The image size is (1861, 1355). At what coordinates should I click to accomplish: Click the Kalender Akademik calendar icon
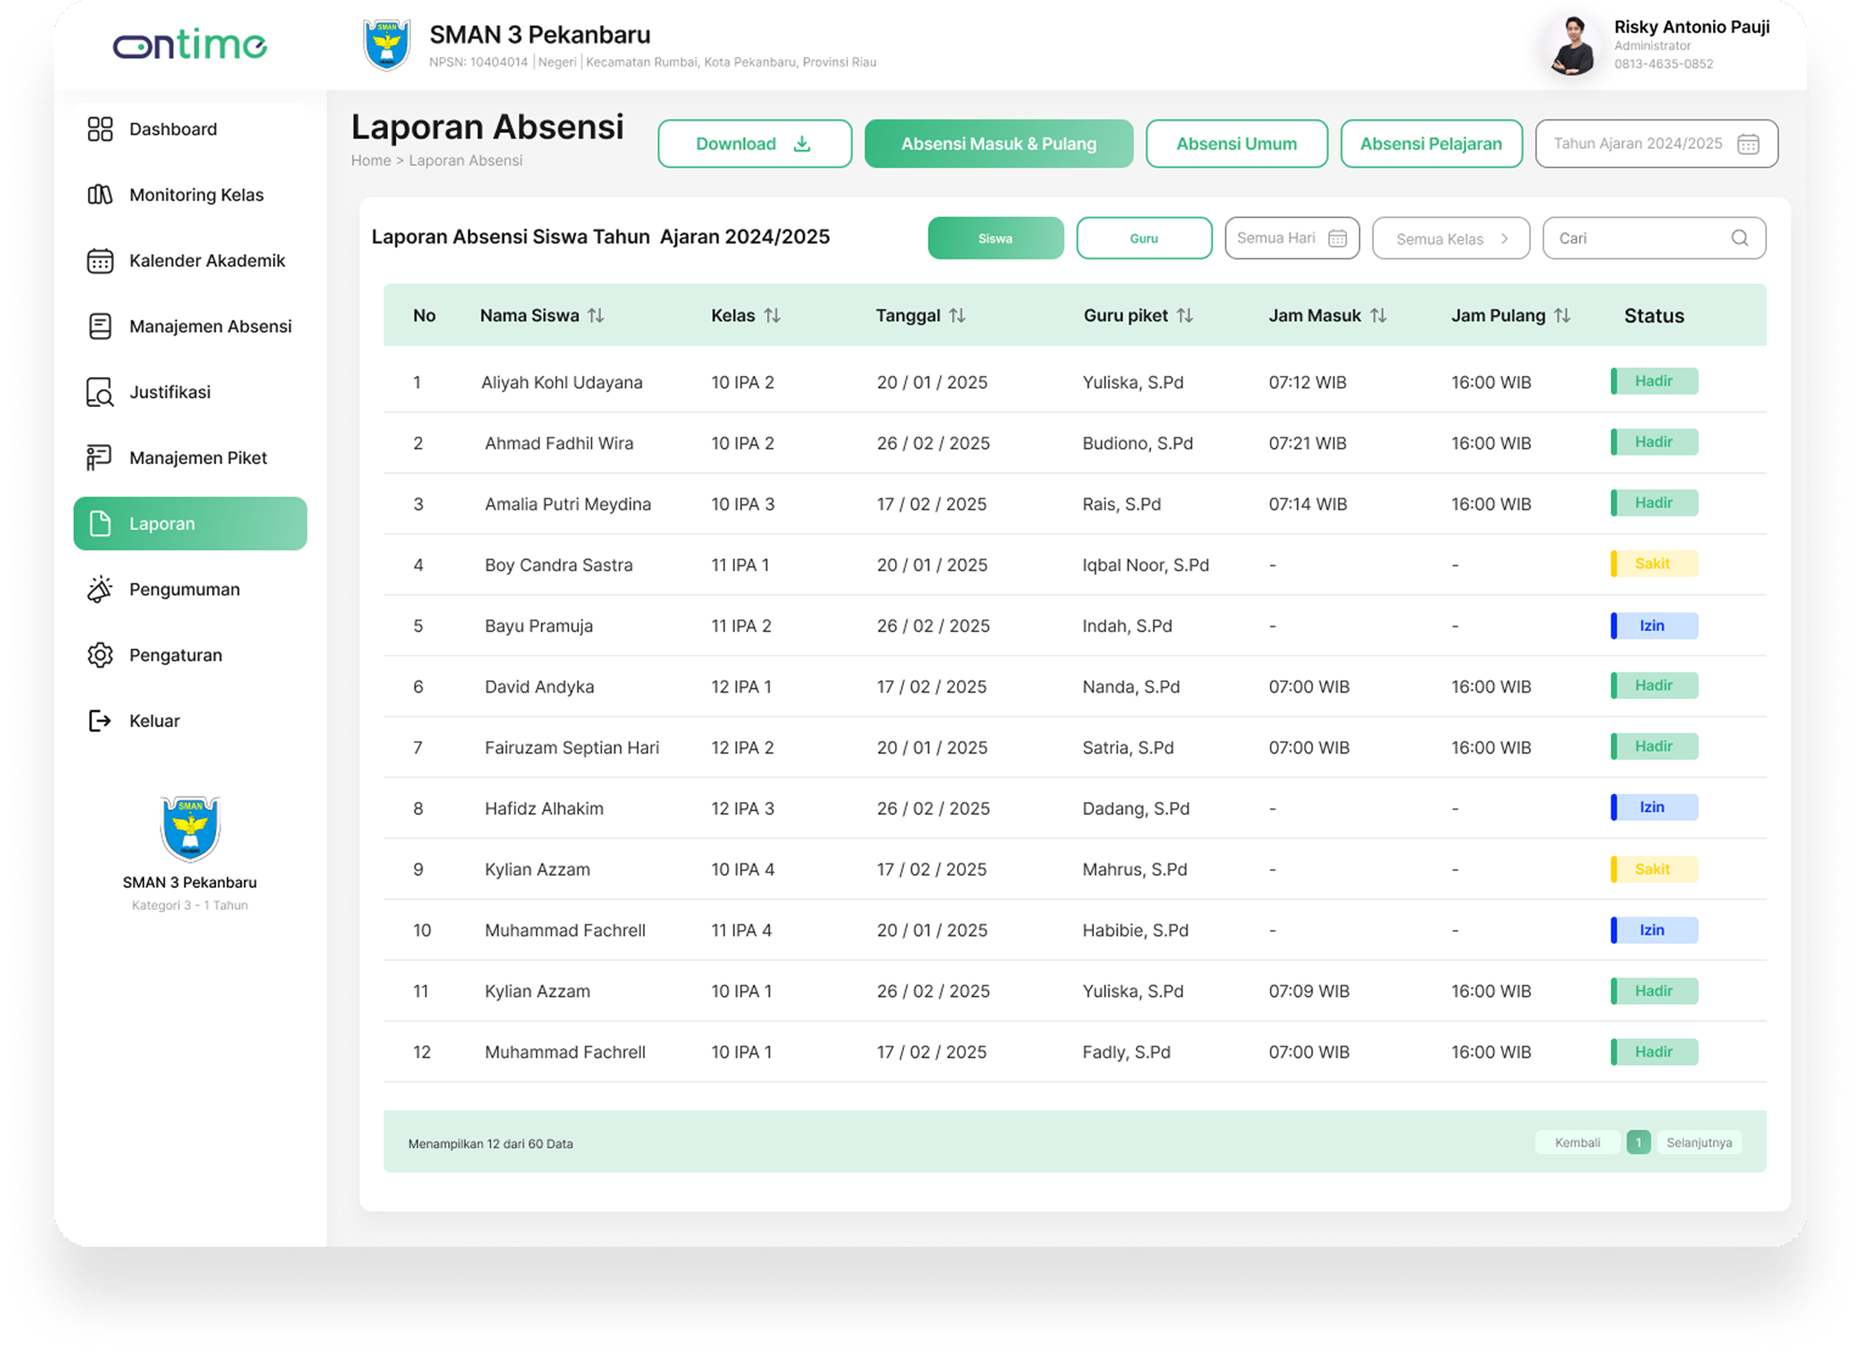[x=100, y=261]
